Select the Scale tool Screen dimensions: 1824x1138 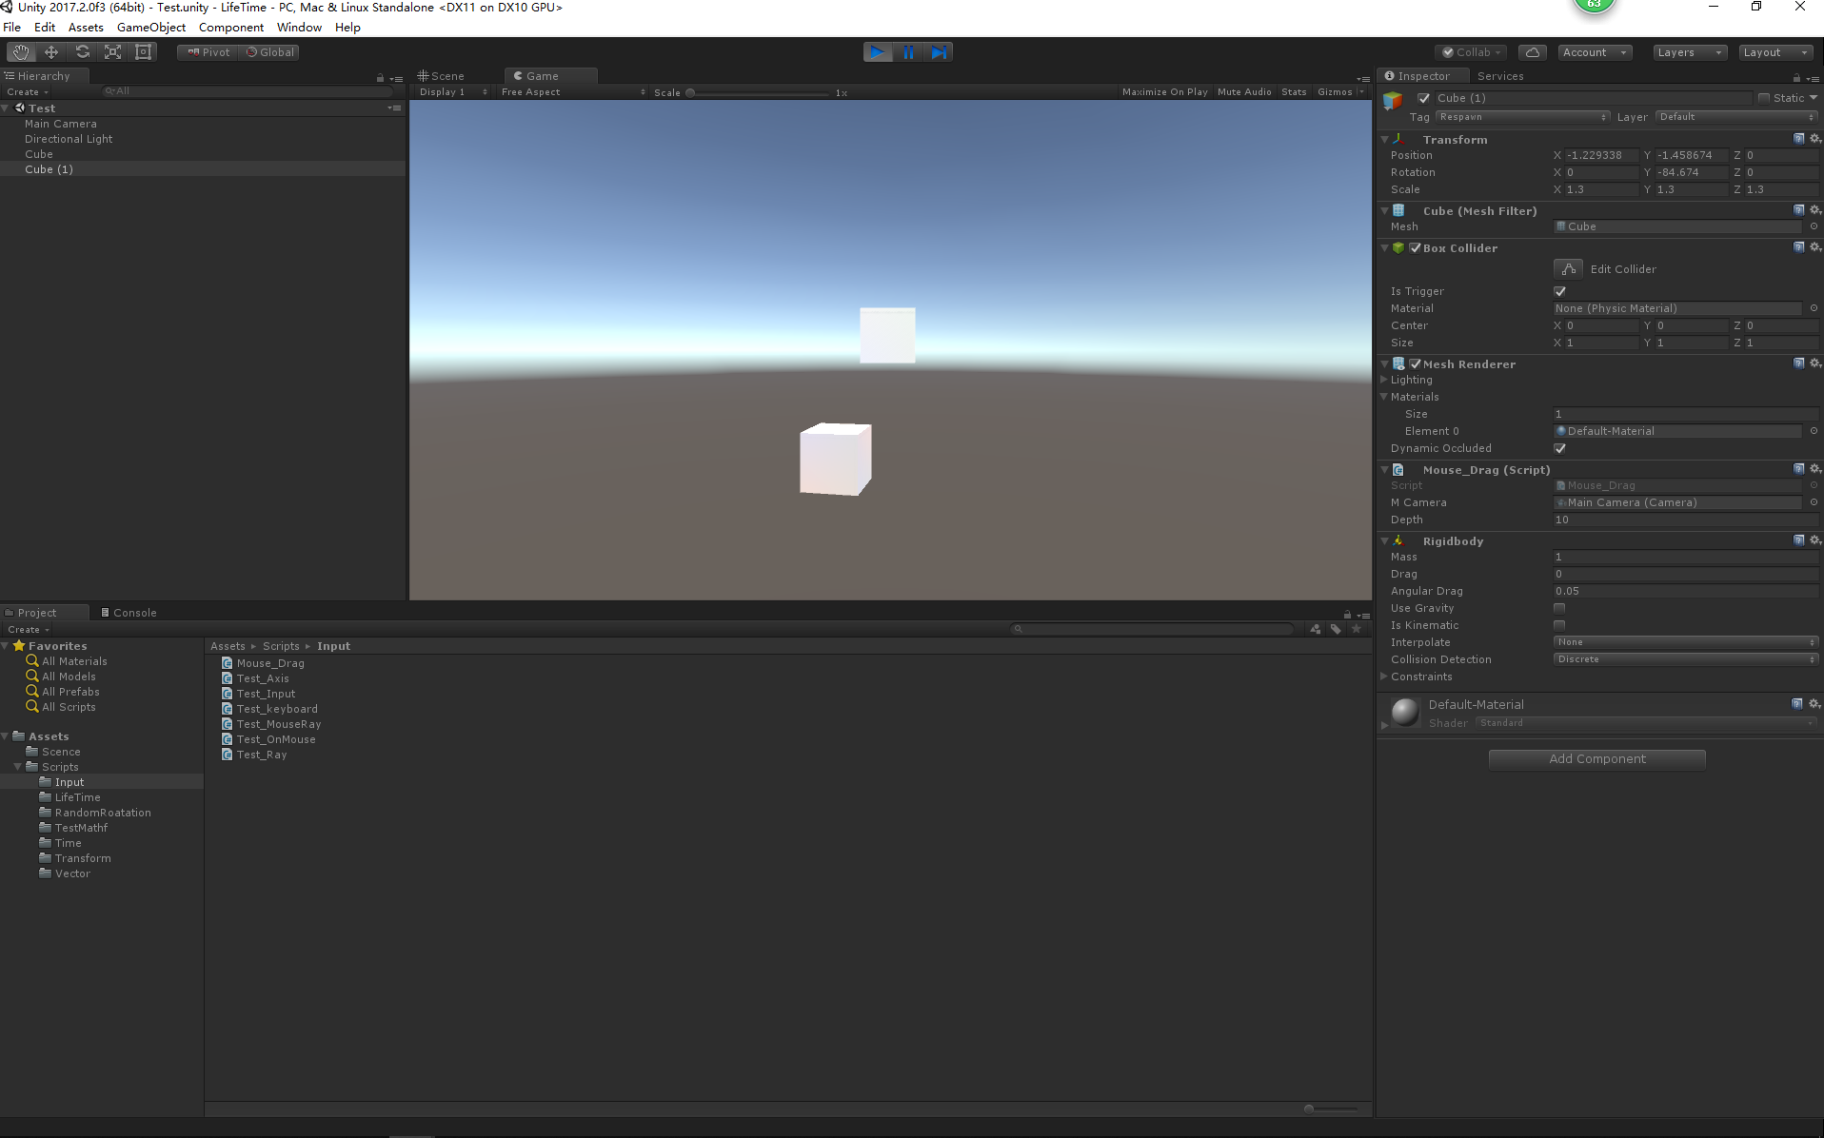point(112,51)
